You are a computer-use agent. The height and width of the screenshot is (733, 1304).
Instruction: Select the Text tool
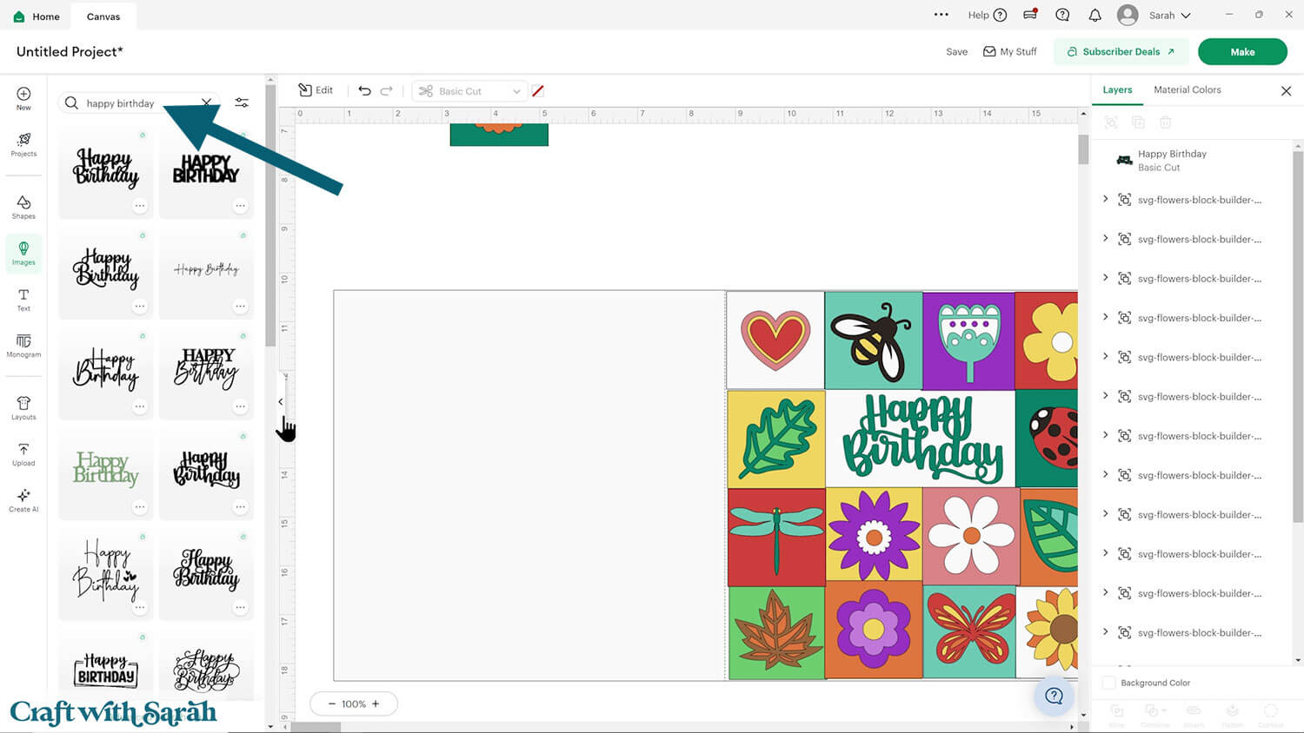(23, 300)
